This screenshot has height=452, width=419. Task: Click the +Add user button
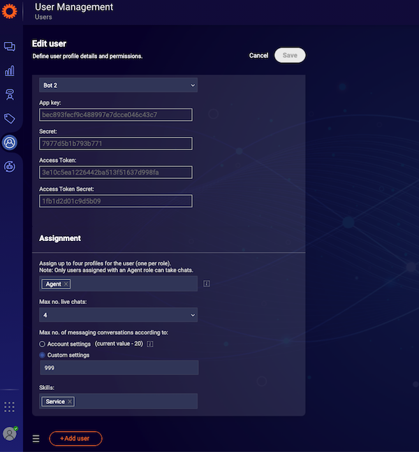[75, 439]
